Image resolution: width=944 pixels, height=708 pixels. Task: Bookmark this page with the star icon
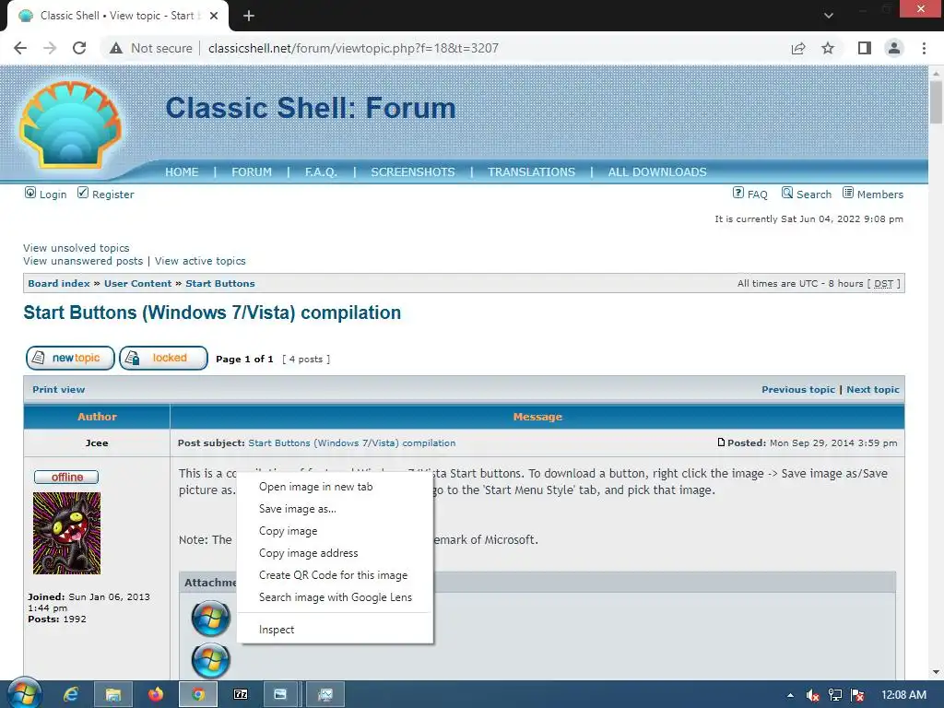(828, 48)
